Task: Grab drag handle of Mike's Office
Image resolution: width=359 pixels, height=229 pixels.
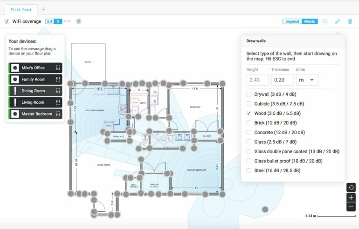Action: pyautogui.click(x=58, y=68)
